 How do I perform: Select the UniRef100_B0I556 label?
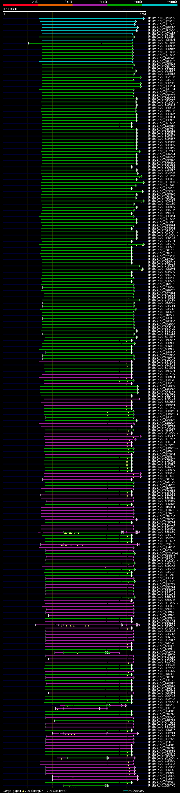point(161,43)
